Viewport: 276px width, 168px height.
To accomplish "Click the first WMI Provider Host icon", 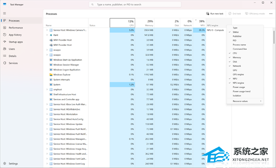I will click(x=51, y=40).
